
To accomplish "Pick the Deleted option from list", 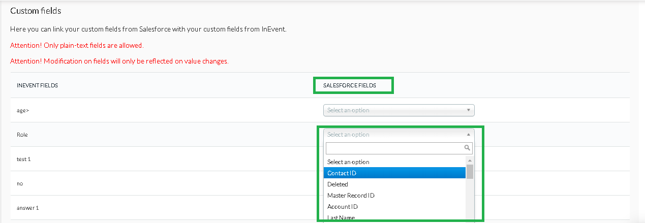I will click(x=394, y=184).
